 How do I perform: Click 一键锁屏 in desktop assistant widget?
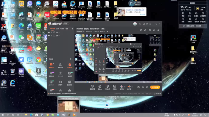196,20
